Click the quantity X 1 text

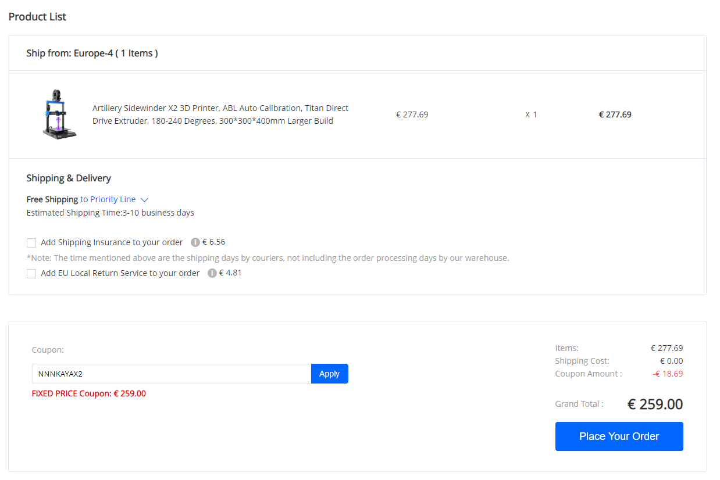tap(531, 114)
